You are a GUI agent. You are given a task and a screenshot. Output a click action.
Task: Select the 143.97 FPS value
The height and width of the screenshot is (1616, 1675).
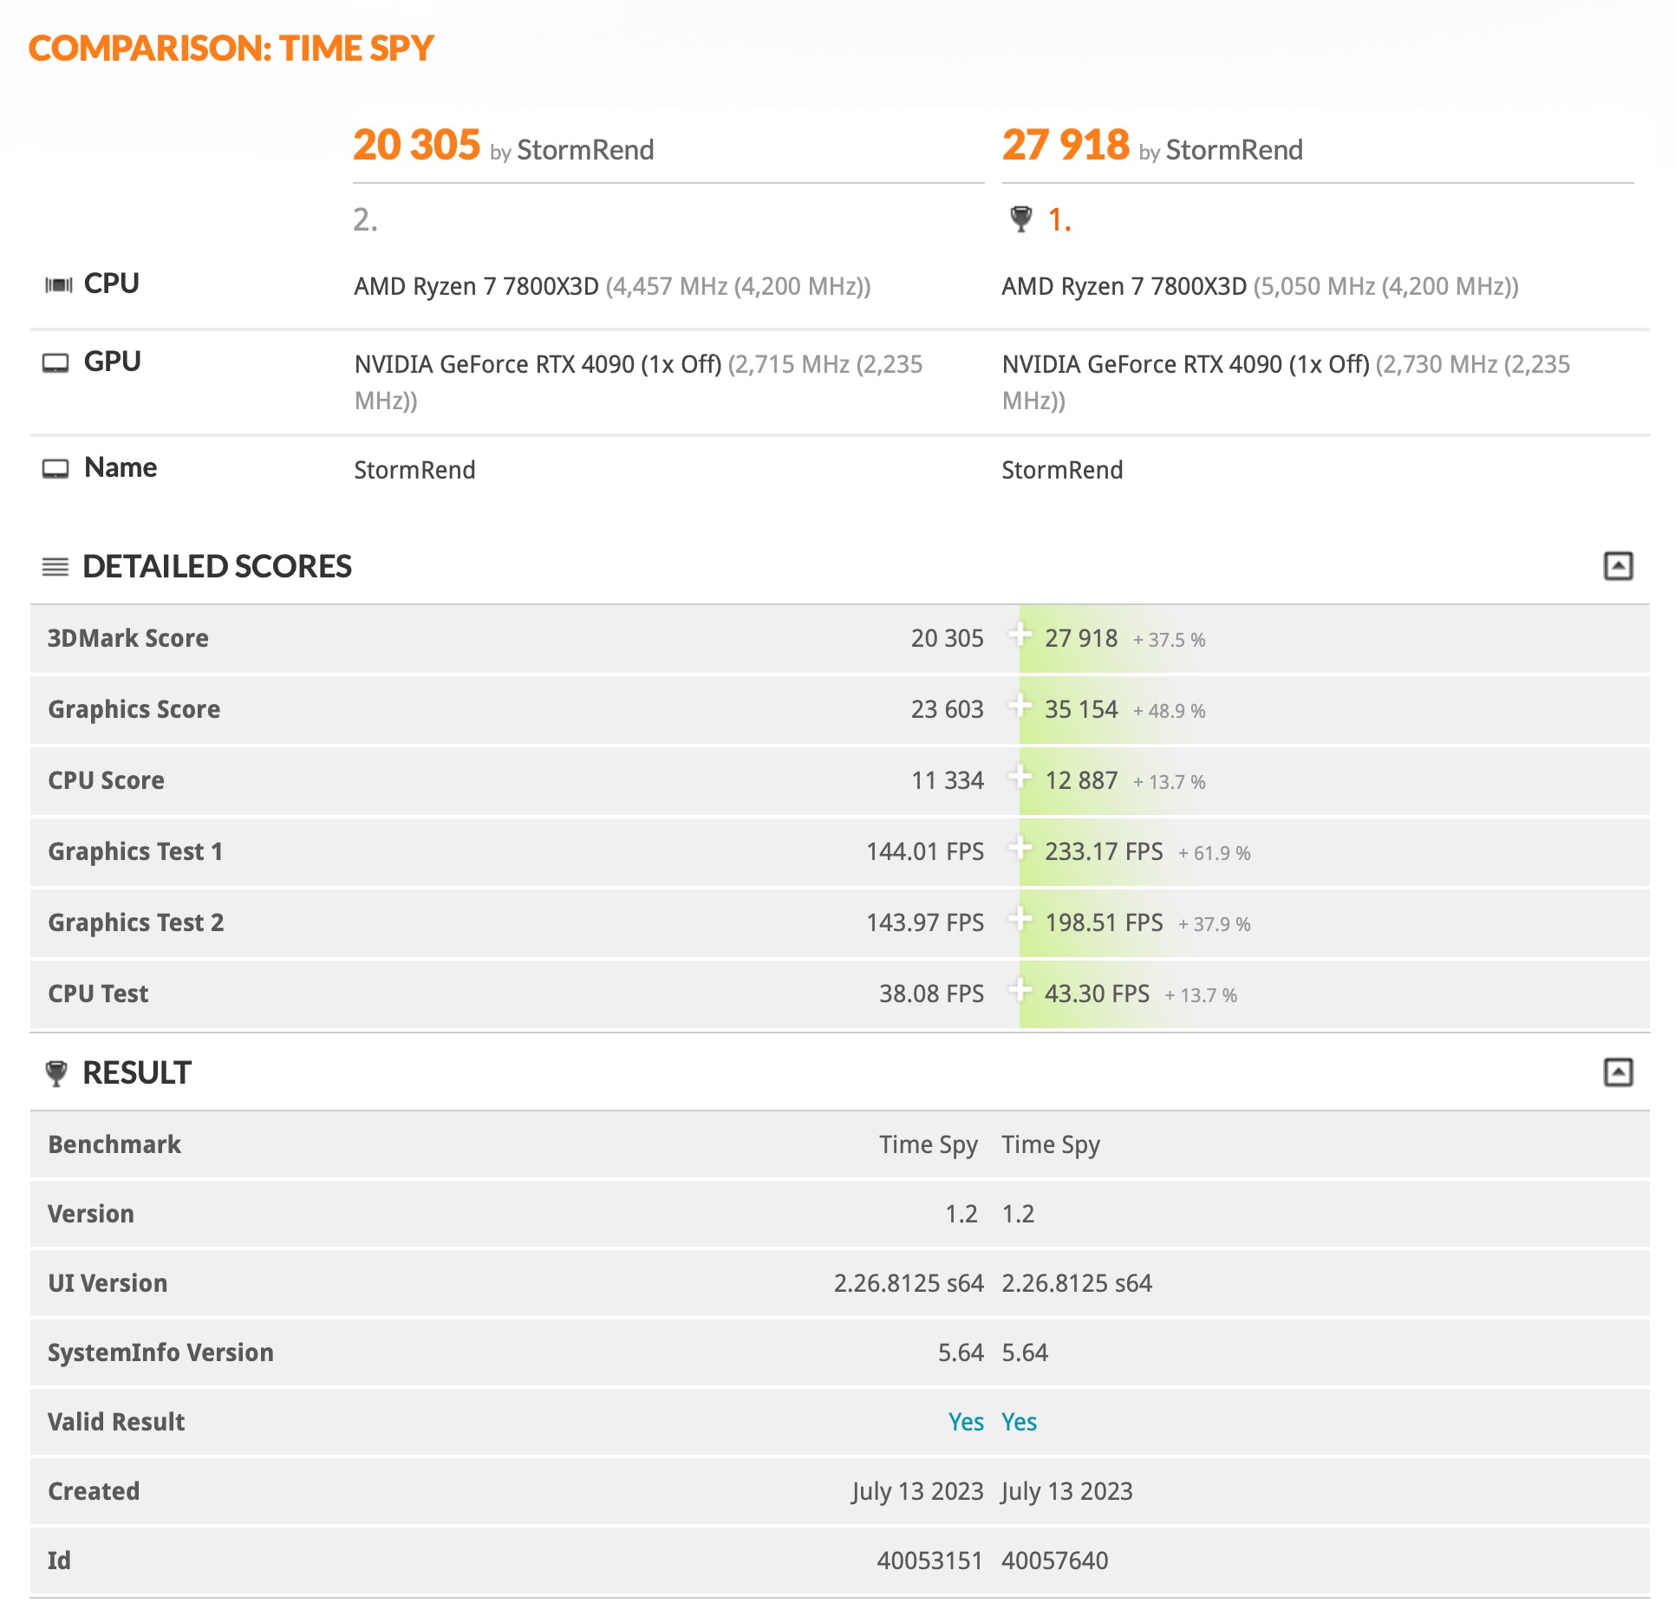point(925,922)
